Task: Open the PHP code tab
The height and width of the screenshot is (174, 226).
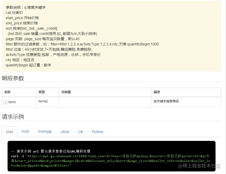Action: (x=26, y=132)
